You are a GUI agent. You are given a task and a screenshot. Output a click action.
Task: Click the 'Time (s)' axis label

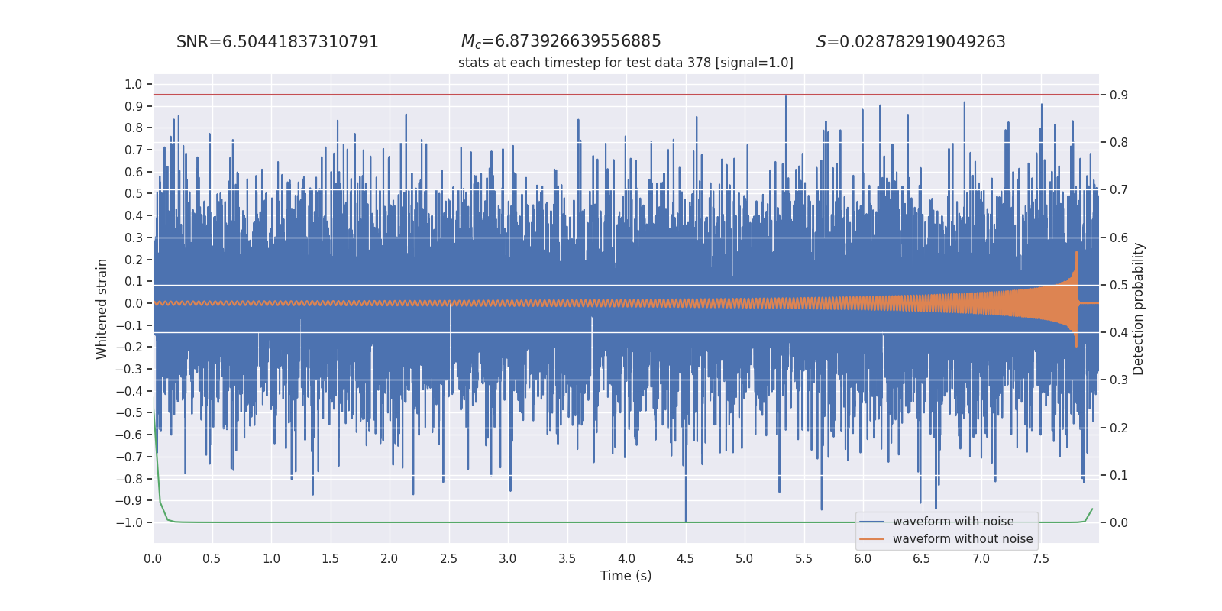tap(626, 576)
